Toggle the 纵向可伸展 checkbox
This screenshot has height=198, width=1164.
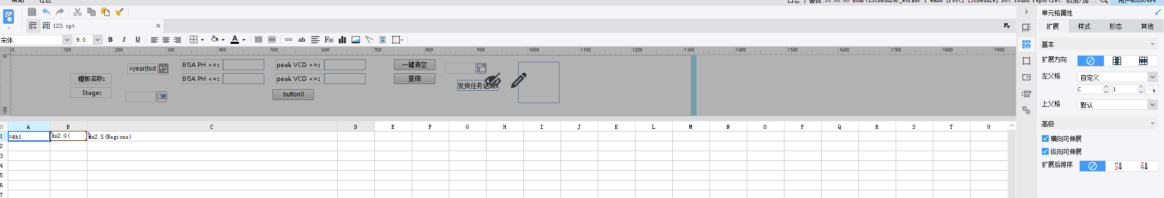[1045, 152]
